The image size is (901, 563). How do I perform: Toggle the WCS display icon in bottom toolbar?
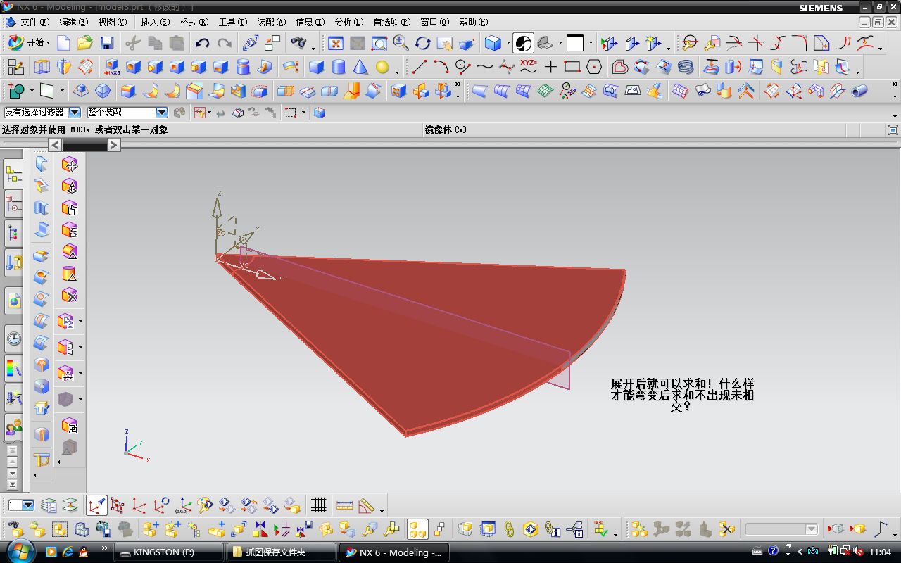(x=96, y=505)
